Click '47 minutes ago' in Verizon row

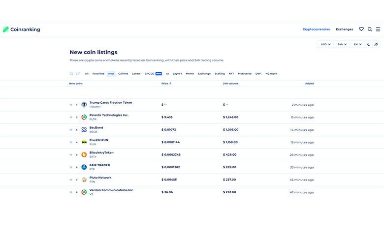pos(302,192)
